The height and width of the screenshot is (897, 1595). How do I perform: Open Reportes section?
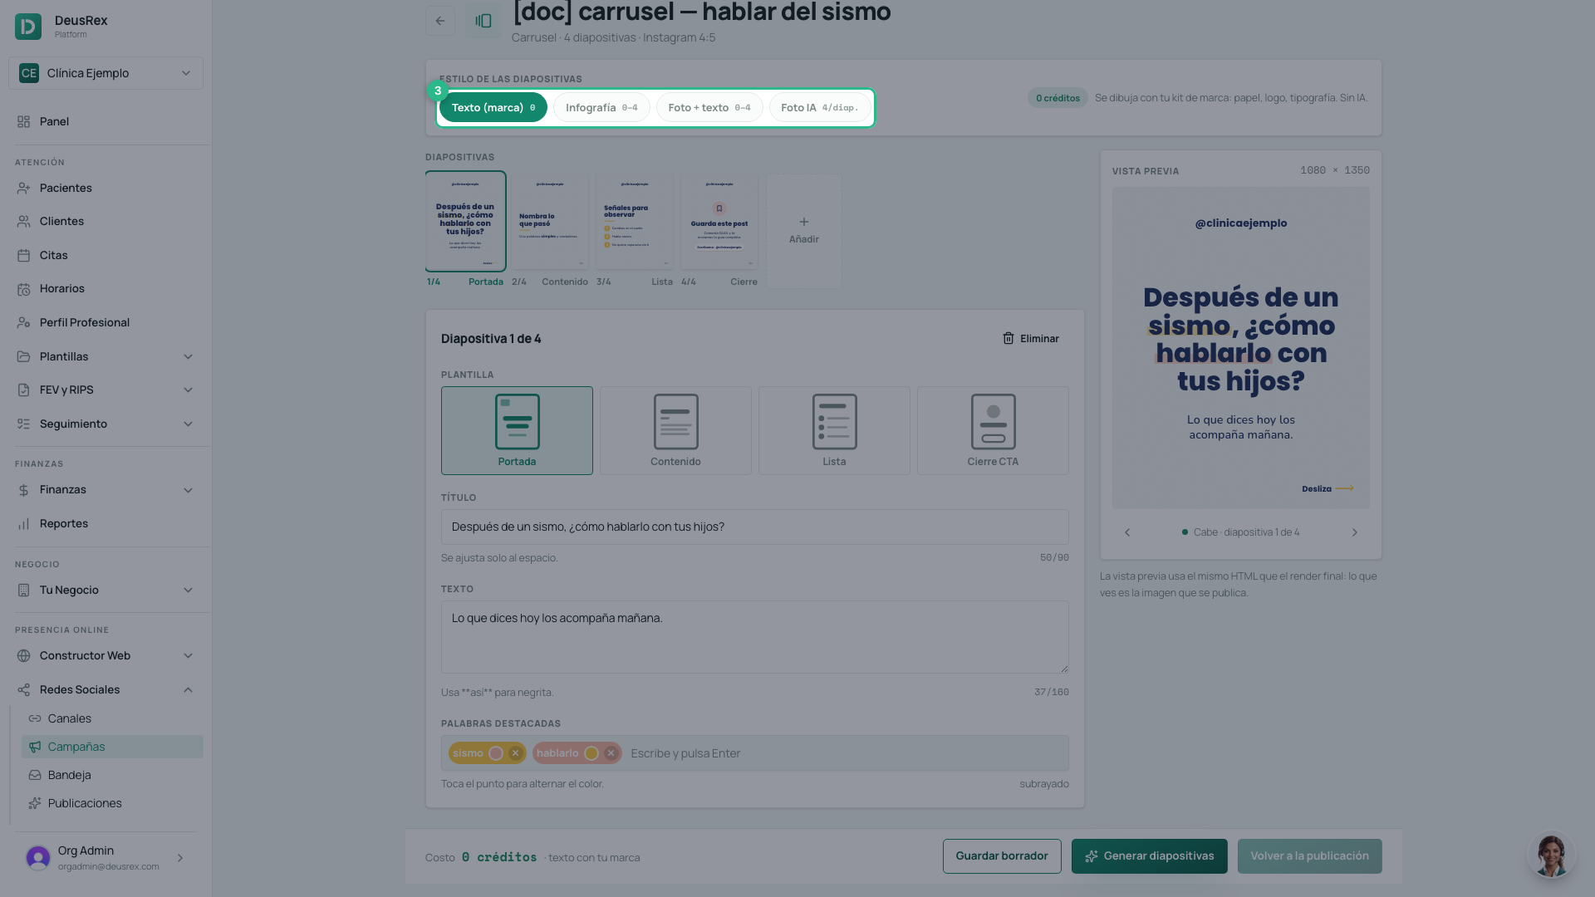[106, 523]
